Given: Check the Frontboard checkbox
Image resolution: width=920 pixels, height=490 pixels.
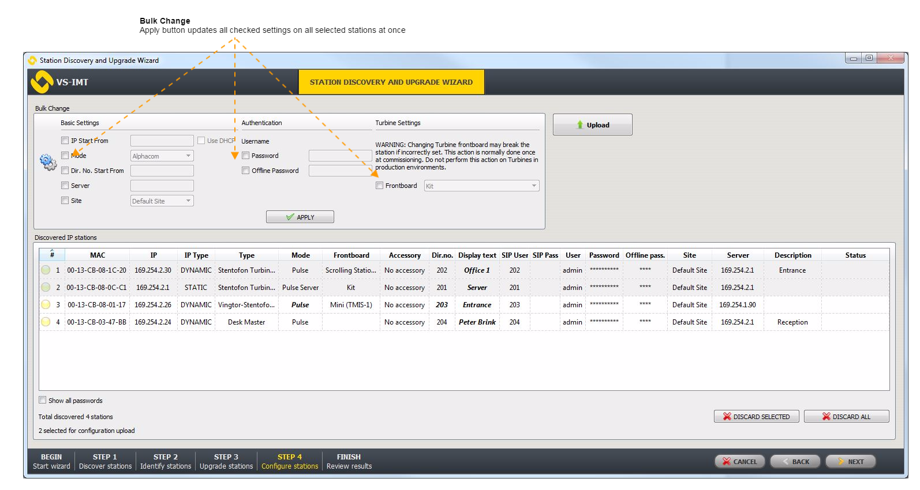Looking at the screenshot, I should [x=379, y=186].
